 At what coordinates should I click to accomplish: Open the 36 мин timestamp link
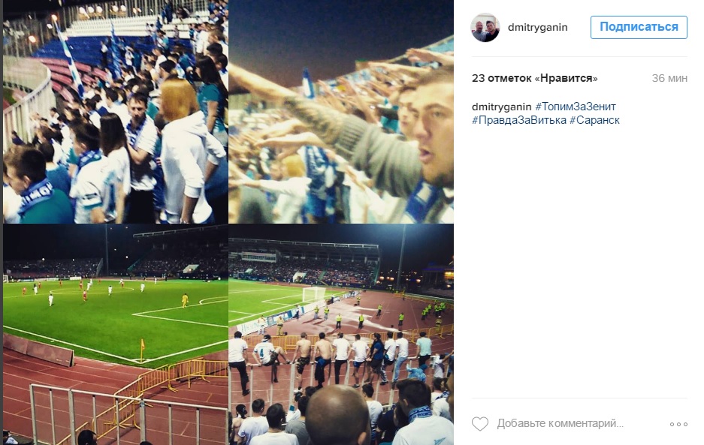669,78
